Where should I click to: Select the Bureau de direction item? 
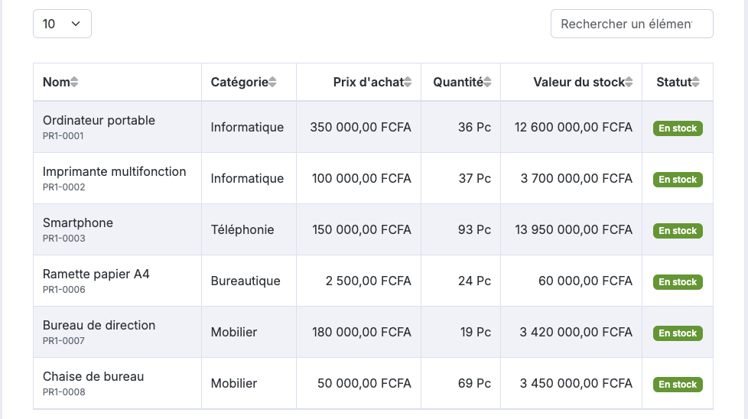click(373, 333)
